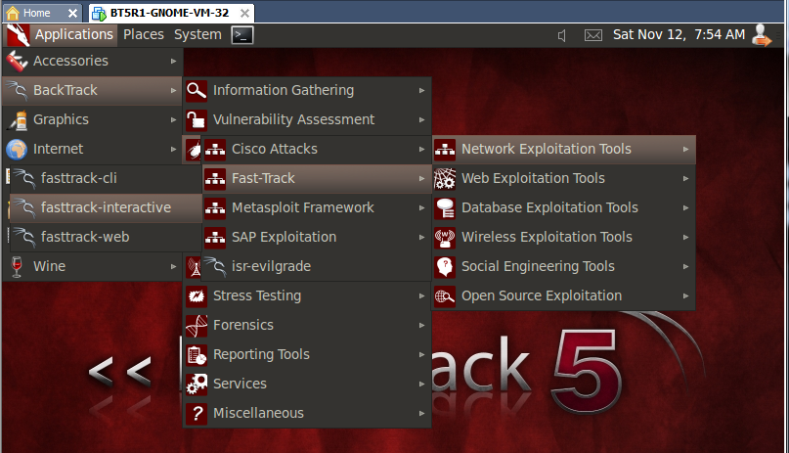Click the date and time clock

(x=679, y=34)
